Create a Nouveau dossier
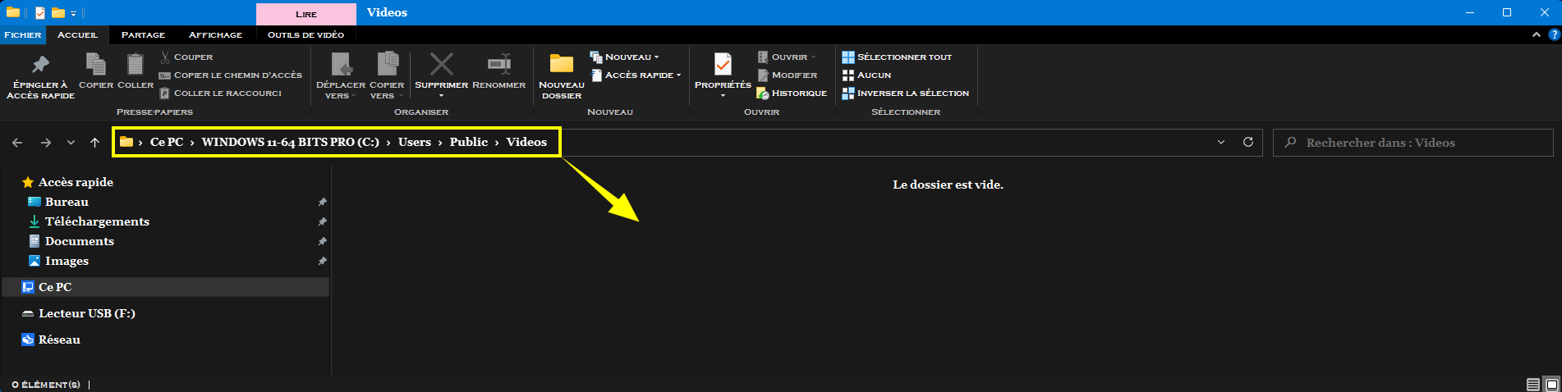The image size is (1562, 392). 562,75
